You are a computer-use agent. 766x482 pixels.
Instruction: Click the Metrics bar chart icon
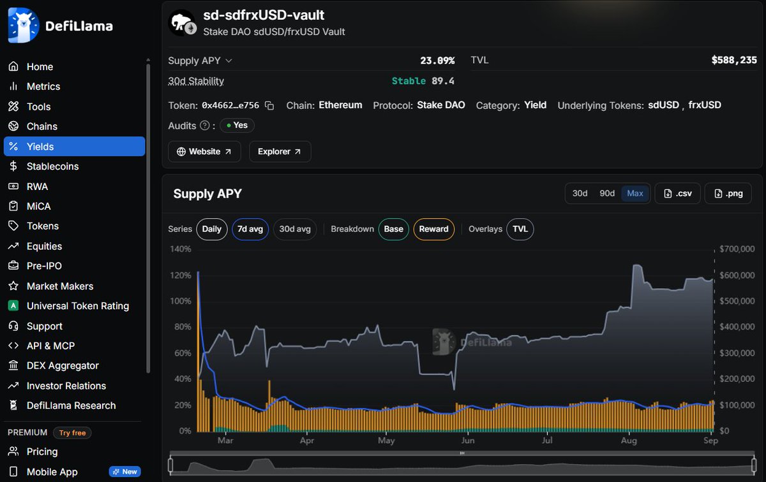click(x=13, y=87)
